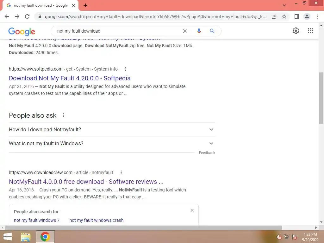Open File Explorer from taskbar

(26, 237)
